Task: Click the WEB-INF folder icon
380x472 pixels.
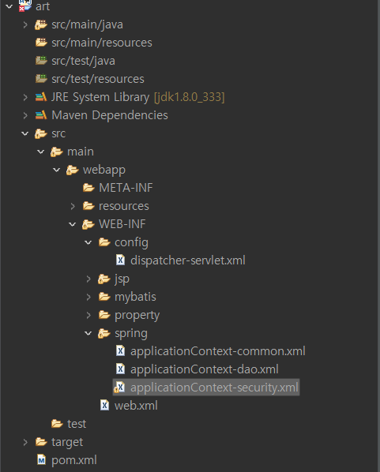Action: pos(88,225)
